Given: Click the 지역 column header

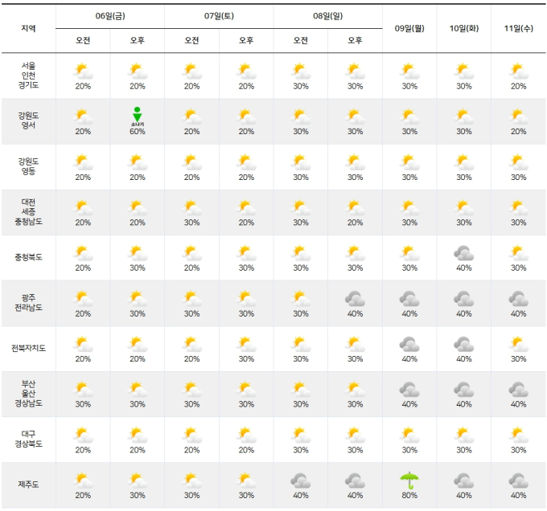Looking at the screenshot, I should tap(28, 28).
